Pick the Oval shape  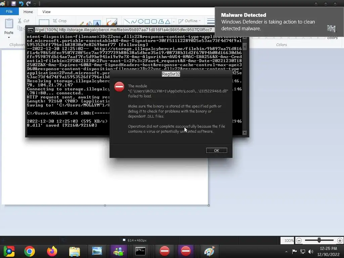tap(141, 21)
